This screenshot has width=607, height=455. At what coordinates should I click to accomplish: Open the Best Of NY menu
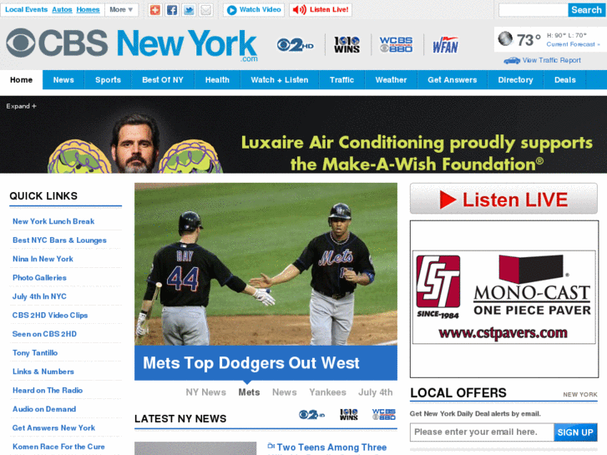tap(163, 80)
